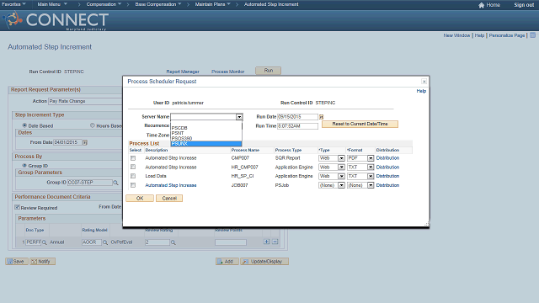The height and width of the screenshot is (303, 539).
Task: Open Format (None) dropdown for JOB007 row
Action: point(371,185)
